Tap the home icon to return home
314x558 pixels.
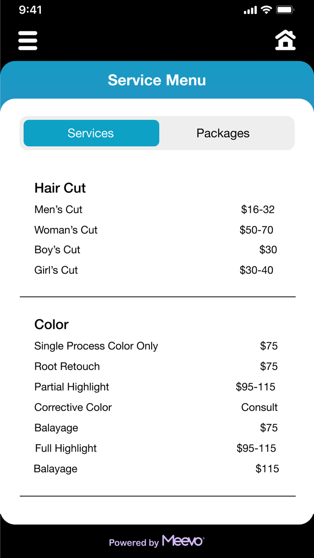(285, 40)
